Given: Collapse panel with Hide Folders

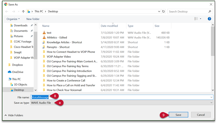Looking at the screenshot, I should [x=14, y=115].
